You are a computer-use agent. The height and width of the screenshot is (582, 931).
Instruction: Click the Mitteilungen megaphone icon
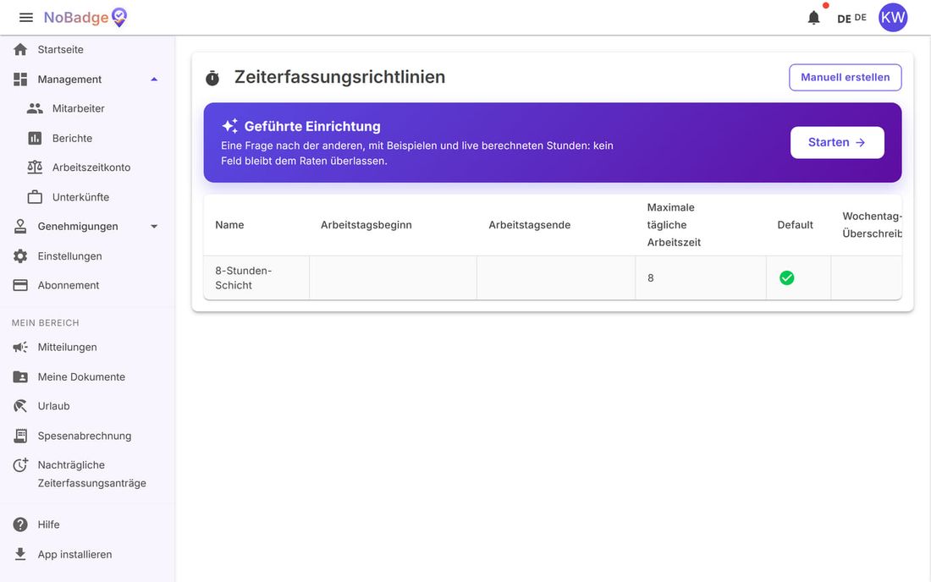(20, 347)
